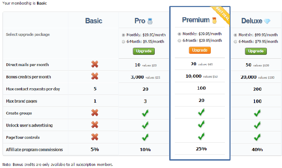Click Deluxe's green check for PageTour controls

257,137
